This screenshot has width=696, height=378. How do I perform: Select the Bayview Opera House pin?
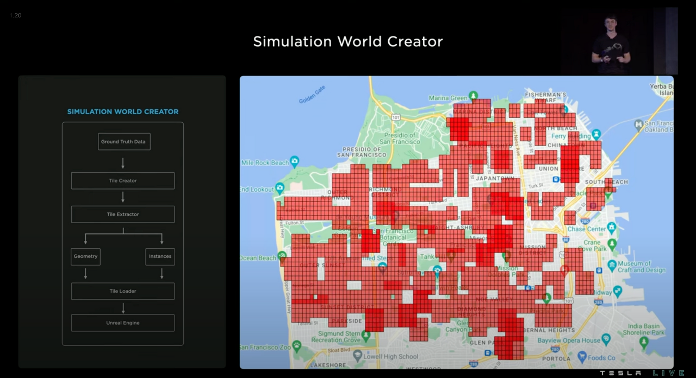(x=606, y=338)
